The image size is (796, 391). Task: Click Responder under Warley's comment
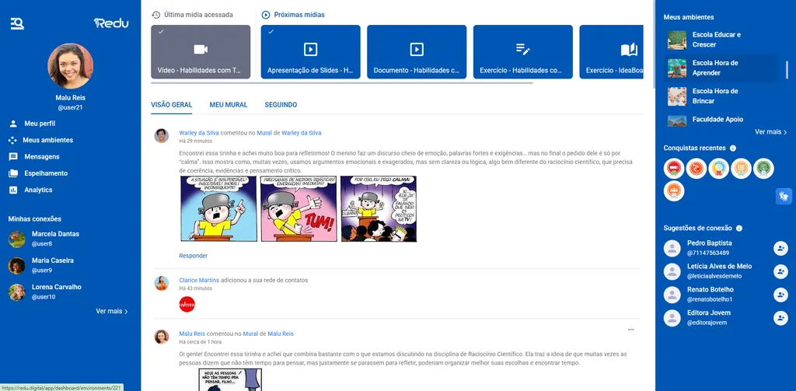[x=193, y=256]
